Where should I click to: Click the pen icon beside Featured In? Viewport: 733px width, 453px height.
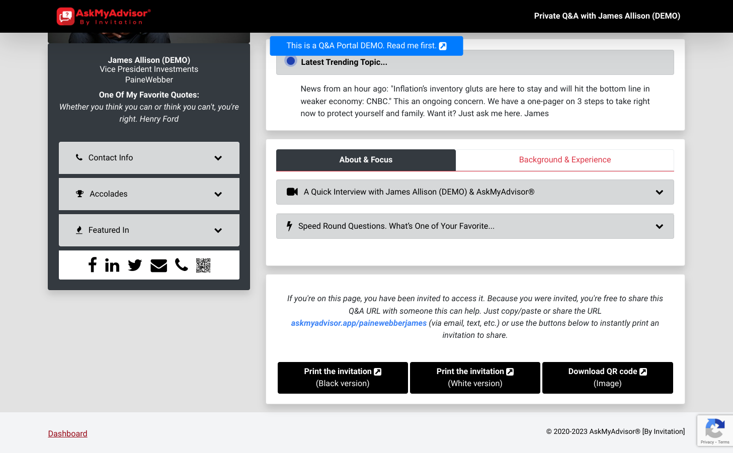coord(79,230)
